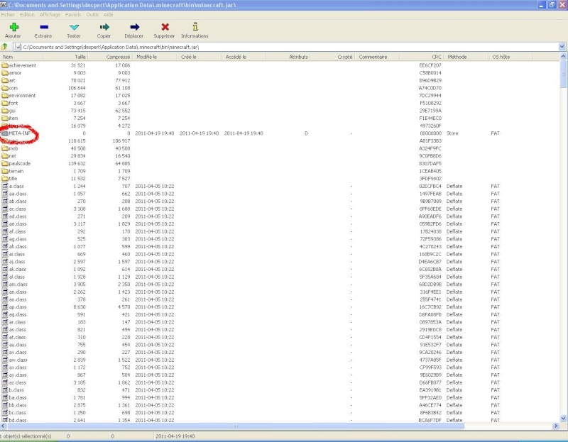Screen dimensions: 568x442
Task: Click the Supprimer red X icon
Action: click(165, 27)
